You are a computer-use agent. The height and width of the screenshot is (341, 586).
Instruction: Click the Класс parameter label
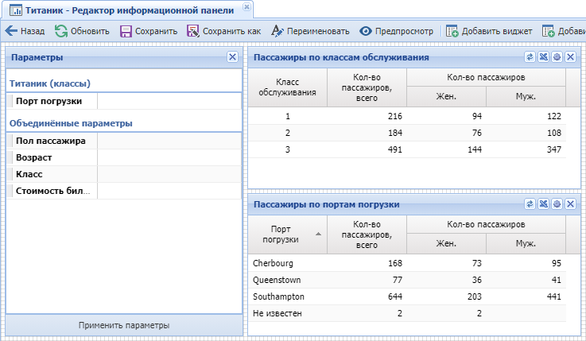point(29,174)
